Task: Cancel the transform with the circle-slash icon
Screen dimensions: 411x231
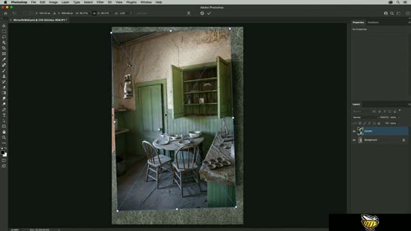Action: (202, 13)
